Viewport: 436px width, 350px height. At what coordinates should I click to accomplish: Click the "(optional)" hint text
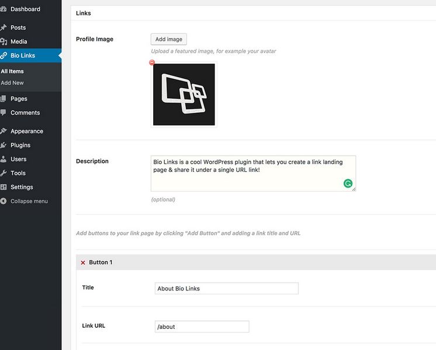[x=163, y=200]
